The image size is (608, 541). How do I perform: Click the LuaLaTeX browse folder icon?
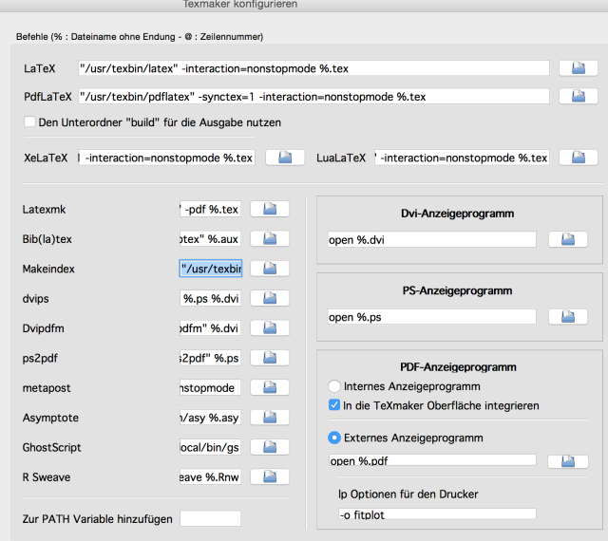[x=579, y=158]
